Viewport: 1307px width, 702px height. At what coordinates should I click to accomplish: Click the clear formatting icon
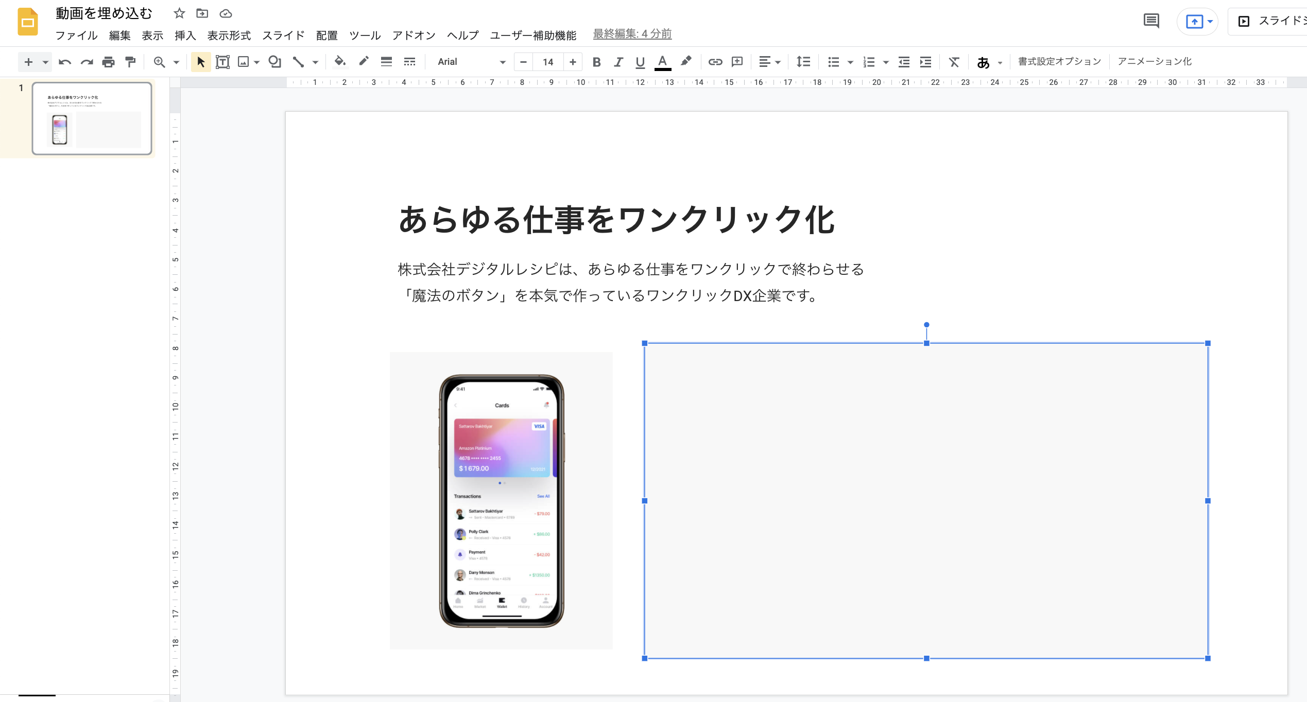(954, 62)
